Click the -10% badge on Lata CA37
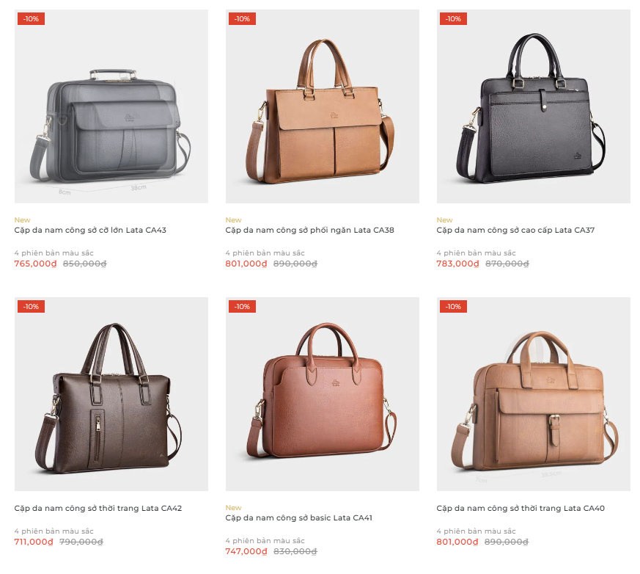Image resolution: width=640 pixels, height=574 pixels. coord(453,19)
